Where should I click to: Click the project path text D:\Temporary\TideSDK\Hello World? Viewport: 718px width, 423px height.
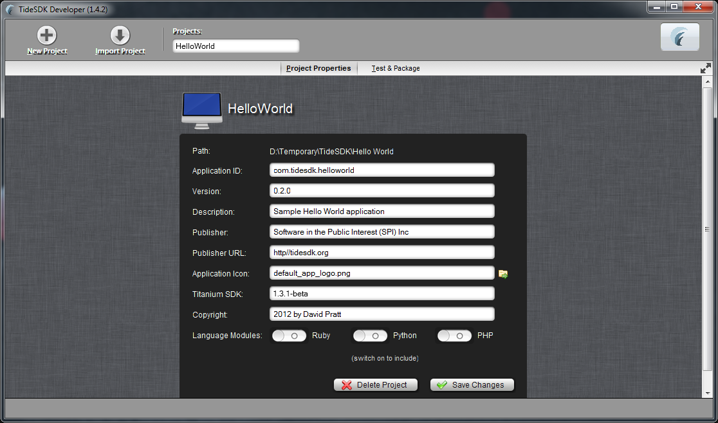[x=331, y=151]
